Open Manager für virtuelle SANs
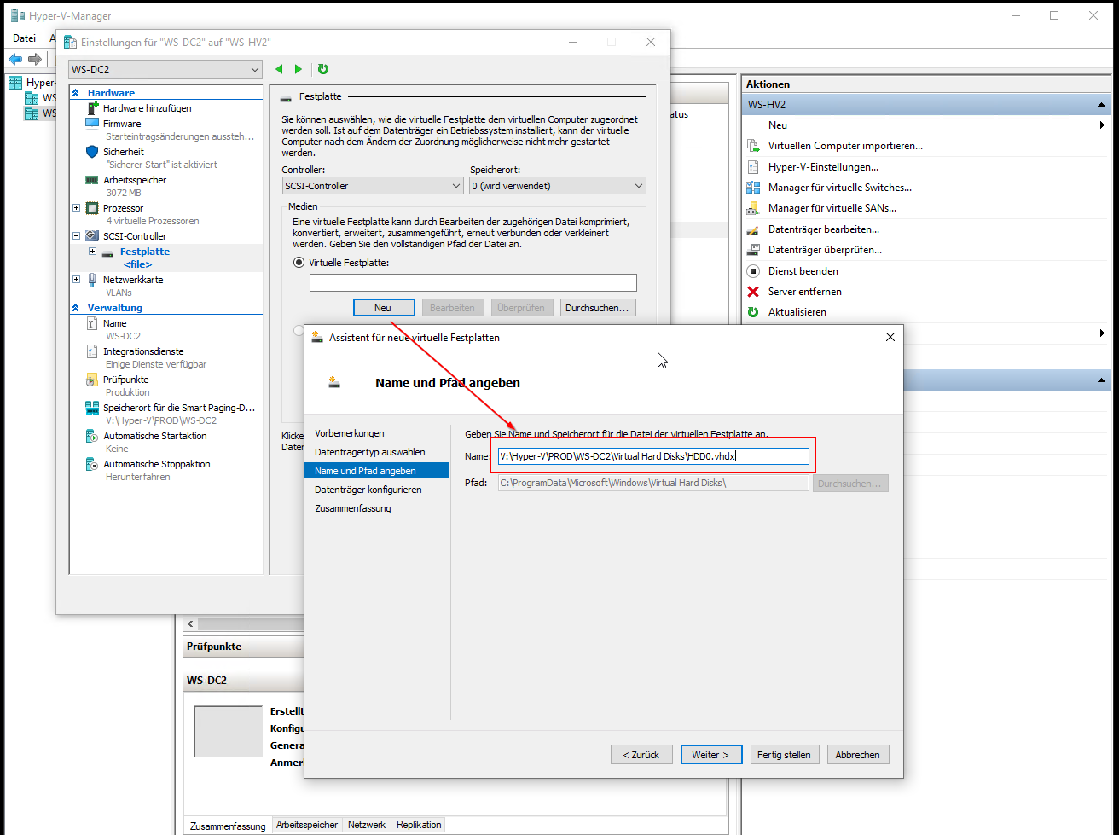This screenshot has width=1119, height=835. [x=832, y=208]
